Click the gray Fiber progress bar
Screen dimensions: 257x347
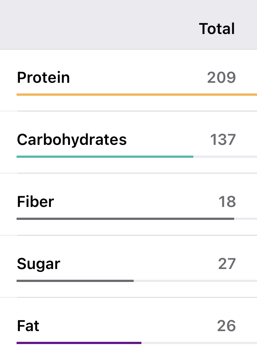[125, 219]
